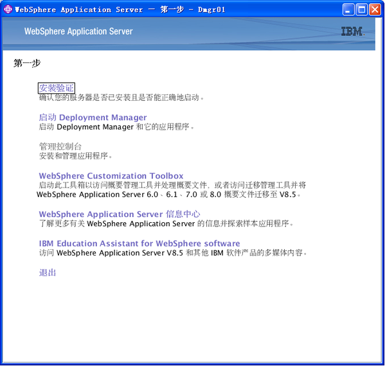Screen dimensions: 385x366
Task: Close the WebSphere First Steps window
Action: click(x=375, y=10)
